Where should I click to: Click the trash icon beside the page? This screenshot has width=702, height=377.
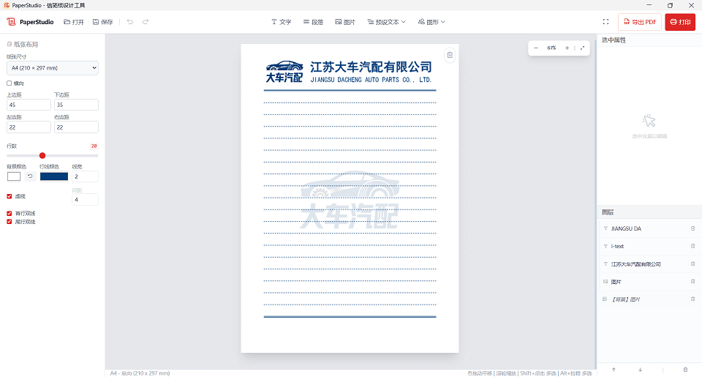(450, 55)
